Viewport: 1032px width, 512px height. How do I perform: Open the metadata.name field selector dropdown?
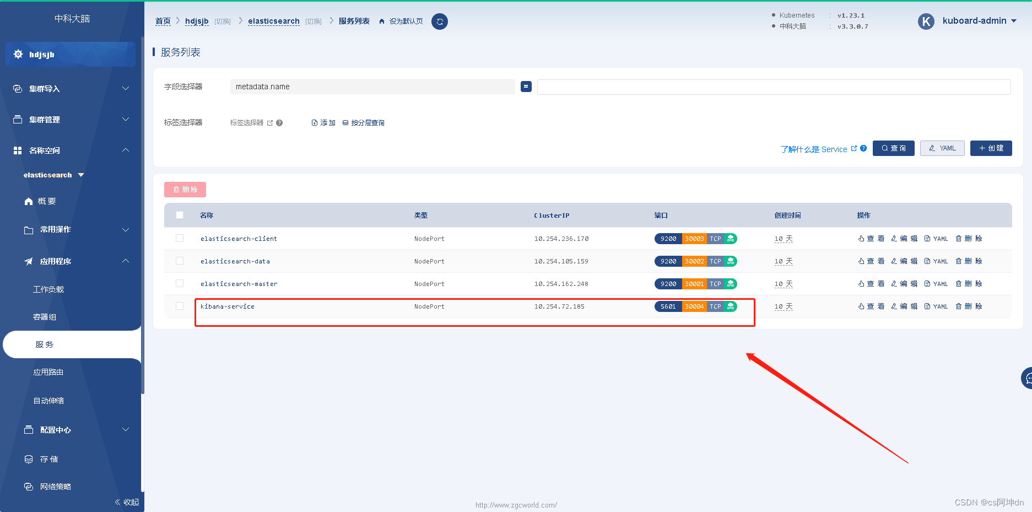tap(372, 87)
